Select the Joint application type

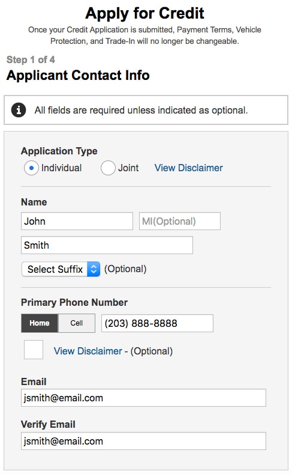(x=108, y=168)
